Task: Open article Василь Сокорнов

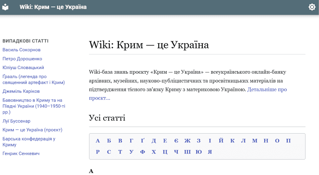Action: 21,50
